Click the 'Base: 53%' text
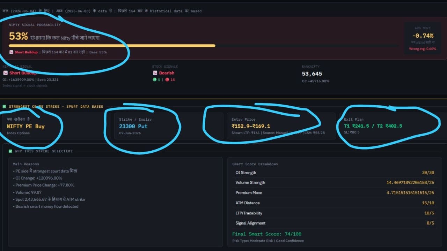 (98, 52)
